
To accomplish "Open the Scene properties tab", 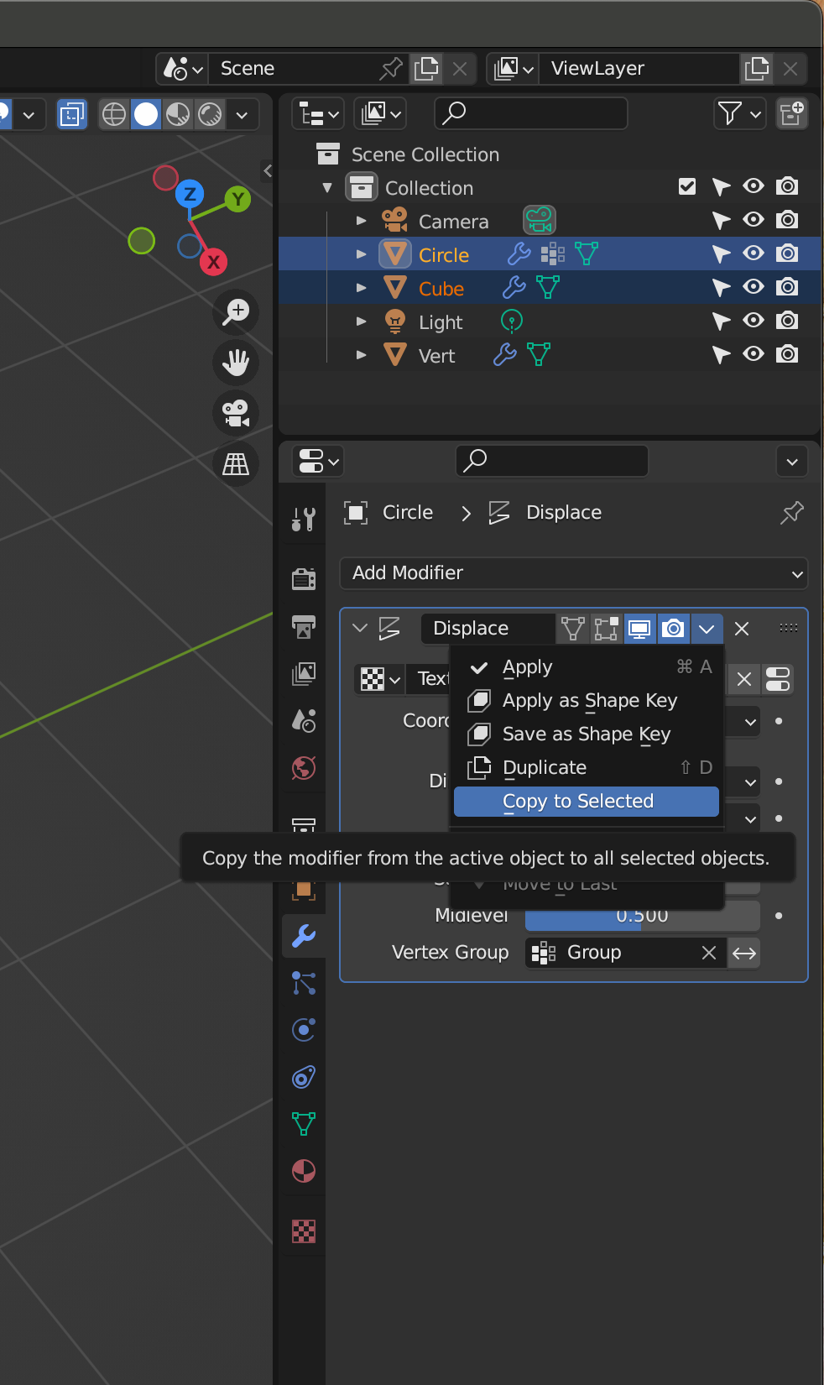I will (x=304, y=720).
